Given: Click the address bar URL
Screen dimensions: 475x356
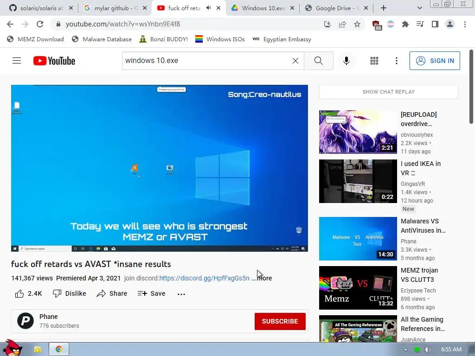Looking at the screenshot, I should (122, 24).
